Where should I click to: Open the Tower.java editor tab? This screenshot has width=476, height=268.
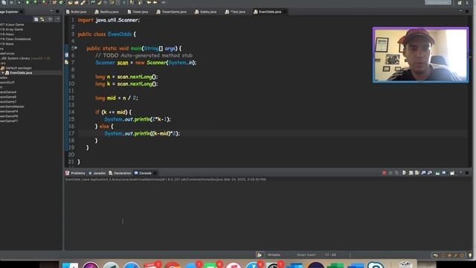pyautogui.click(x=138, y=12)
